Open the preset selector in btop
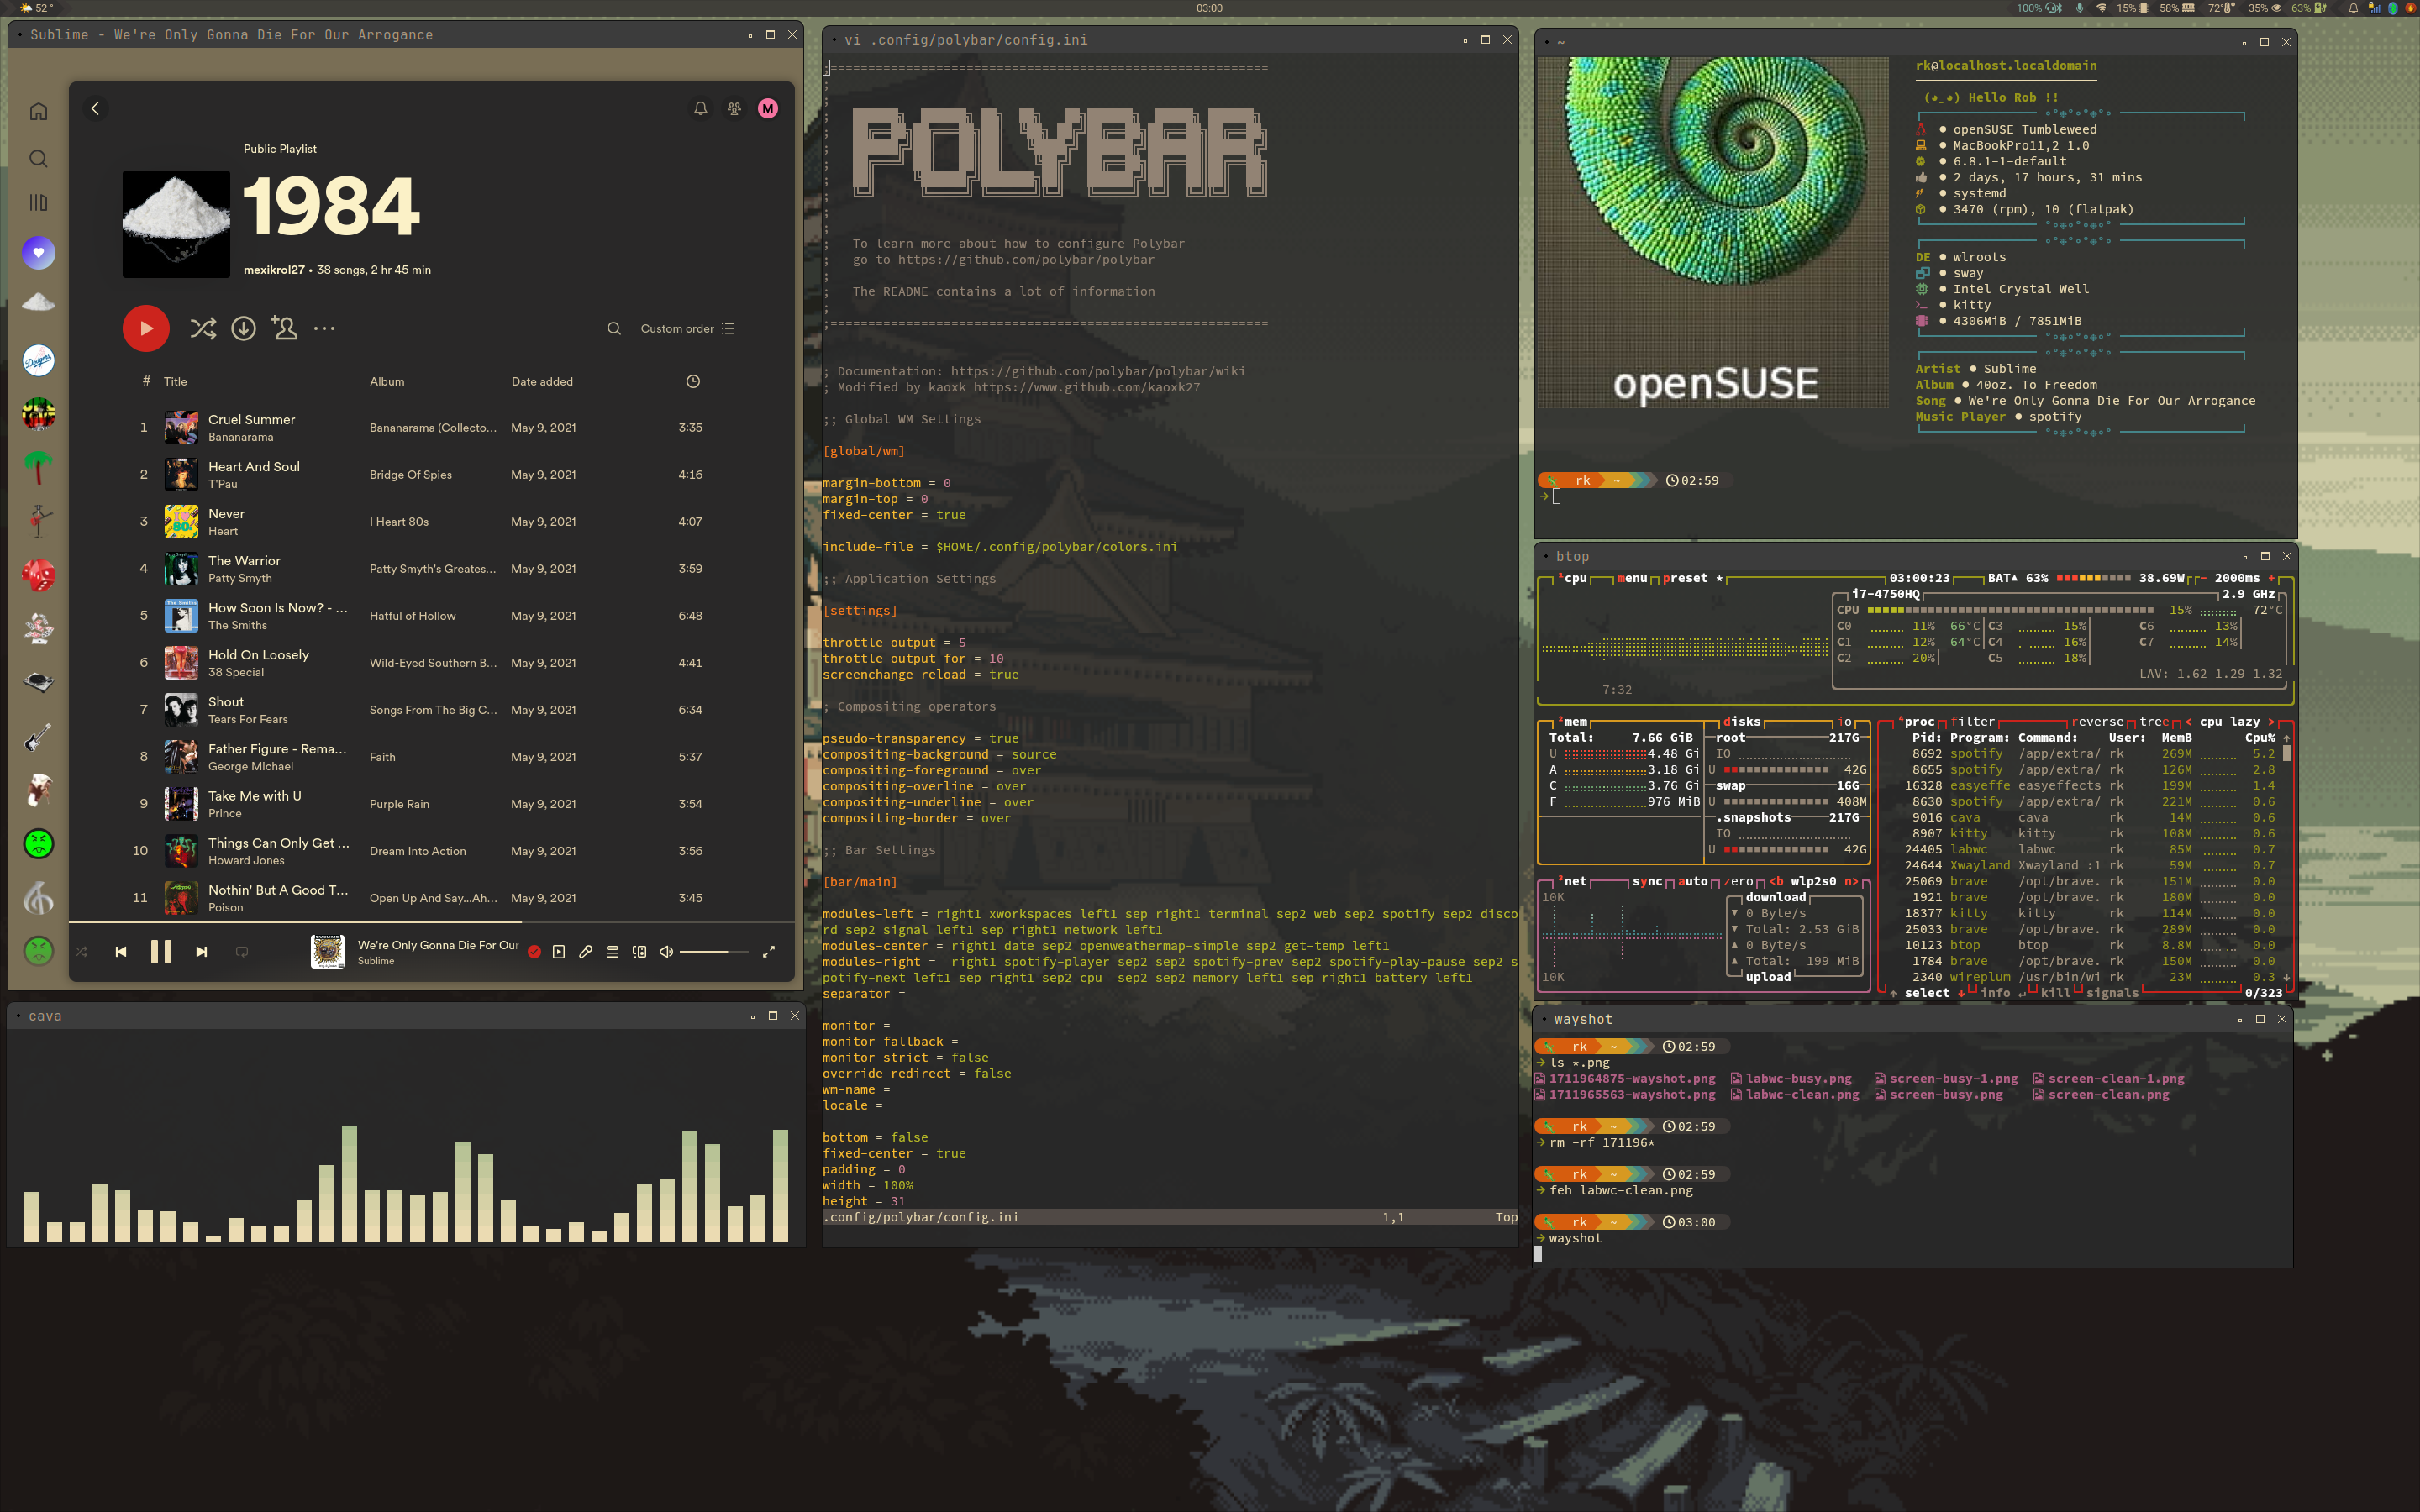Image resolution: width=2420 pixels, height=1512 pixels. [1686, 578]
